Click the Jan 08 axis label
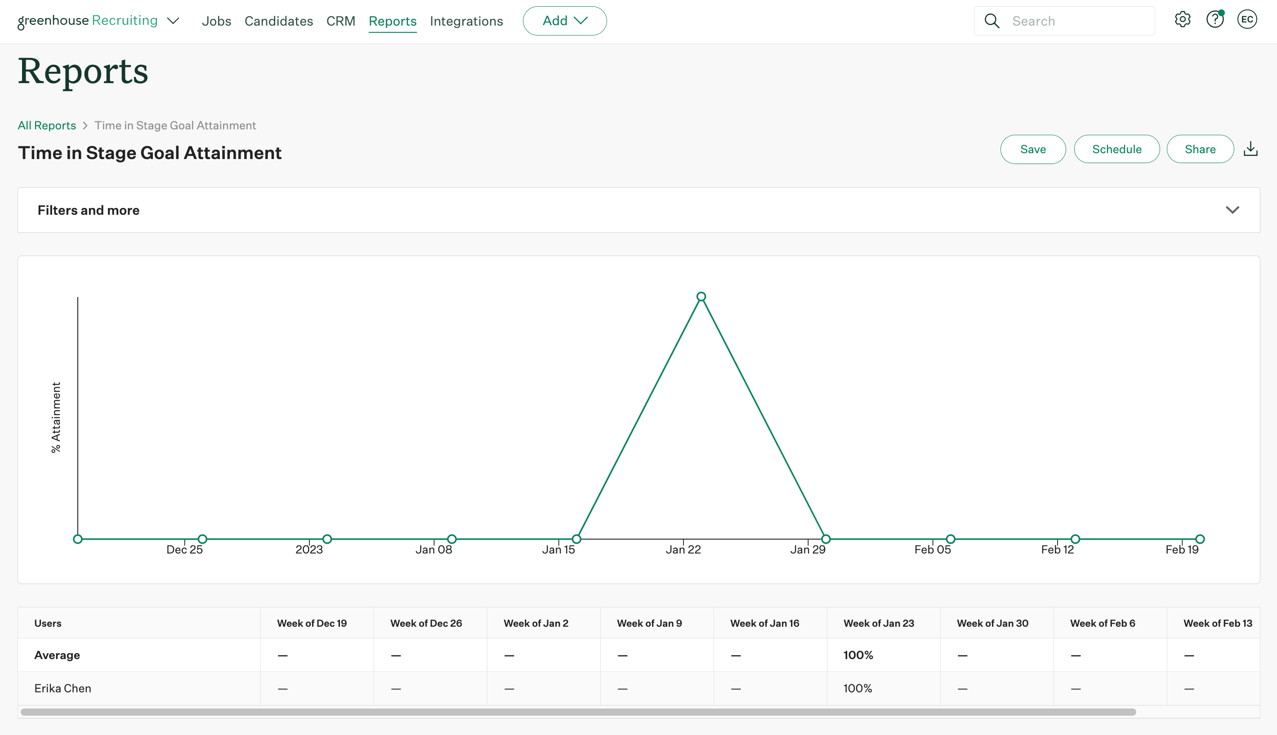1277x735 pixels. [x=433, y=549]
